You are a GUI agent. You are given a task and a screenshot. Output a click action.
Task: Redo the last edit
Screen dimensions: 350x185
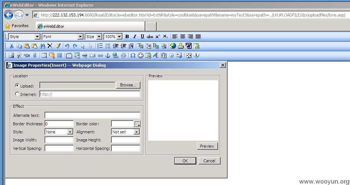(x=75, y=46)
